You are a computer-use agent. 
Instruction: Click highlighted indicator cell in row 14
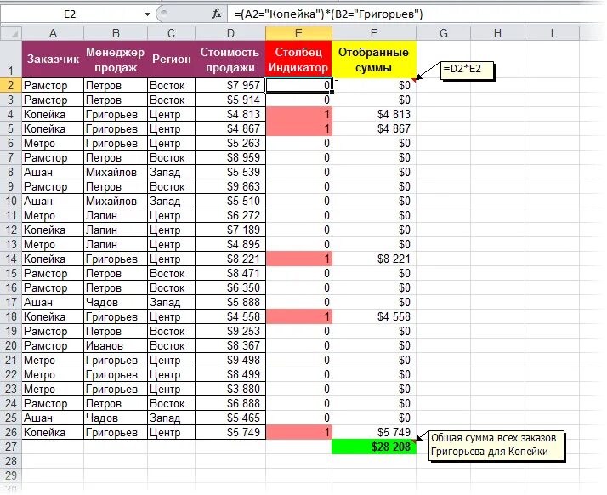click(x=298, y=259)
